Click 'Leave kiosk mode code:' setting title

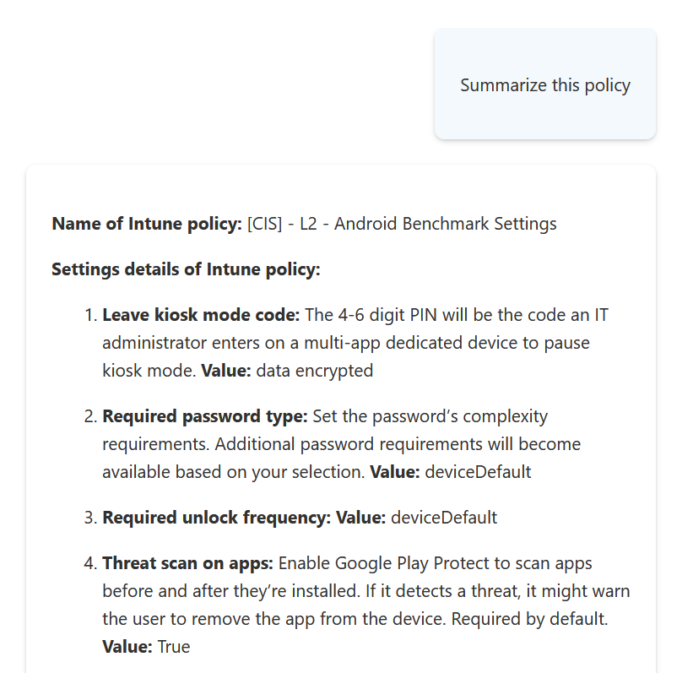click(201, 315)
